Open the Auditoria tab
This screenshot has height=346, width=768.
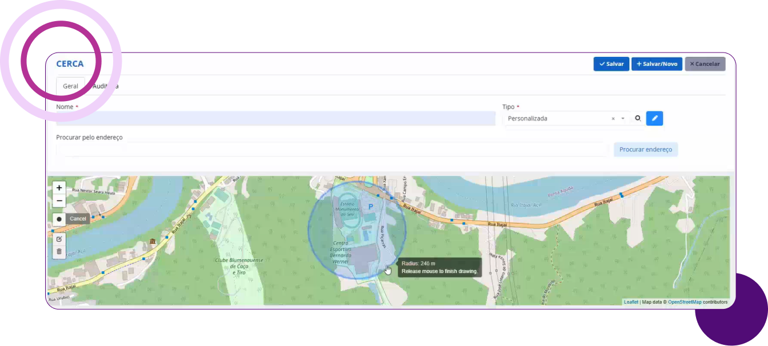(106, 86)
